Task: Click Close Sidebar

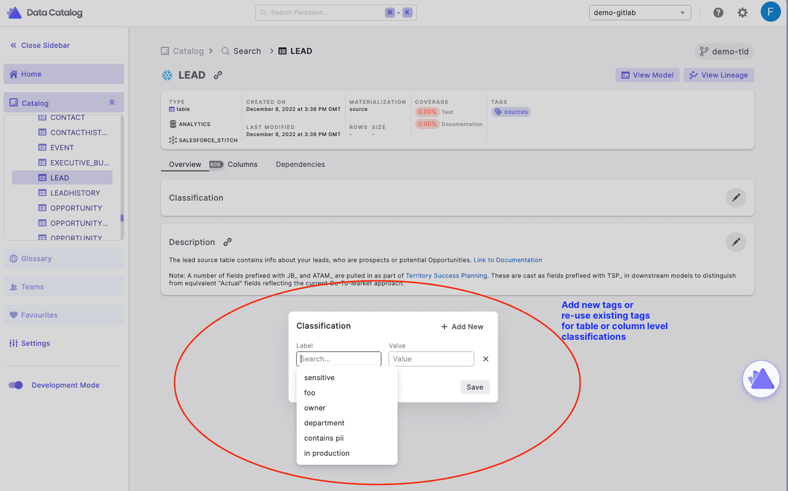Action: tap(40, 45)
